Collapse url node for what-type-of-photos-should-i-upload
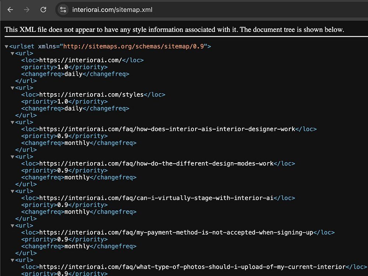368x276 pixels. (x=13, y=260)
